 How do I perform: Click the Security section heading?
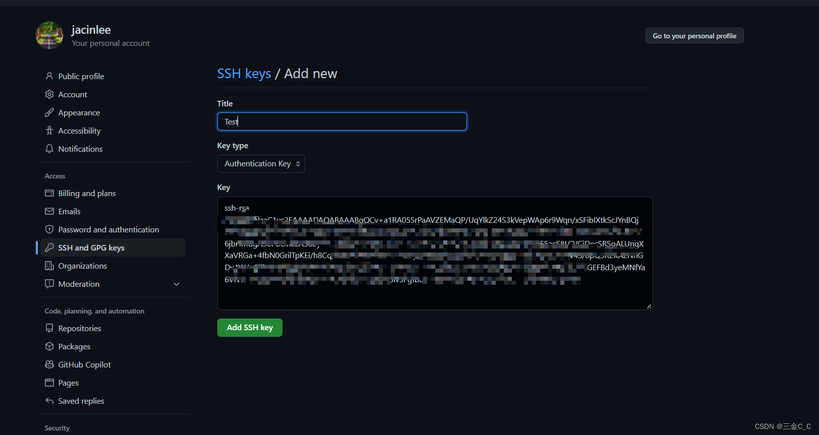coord(57,428)
